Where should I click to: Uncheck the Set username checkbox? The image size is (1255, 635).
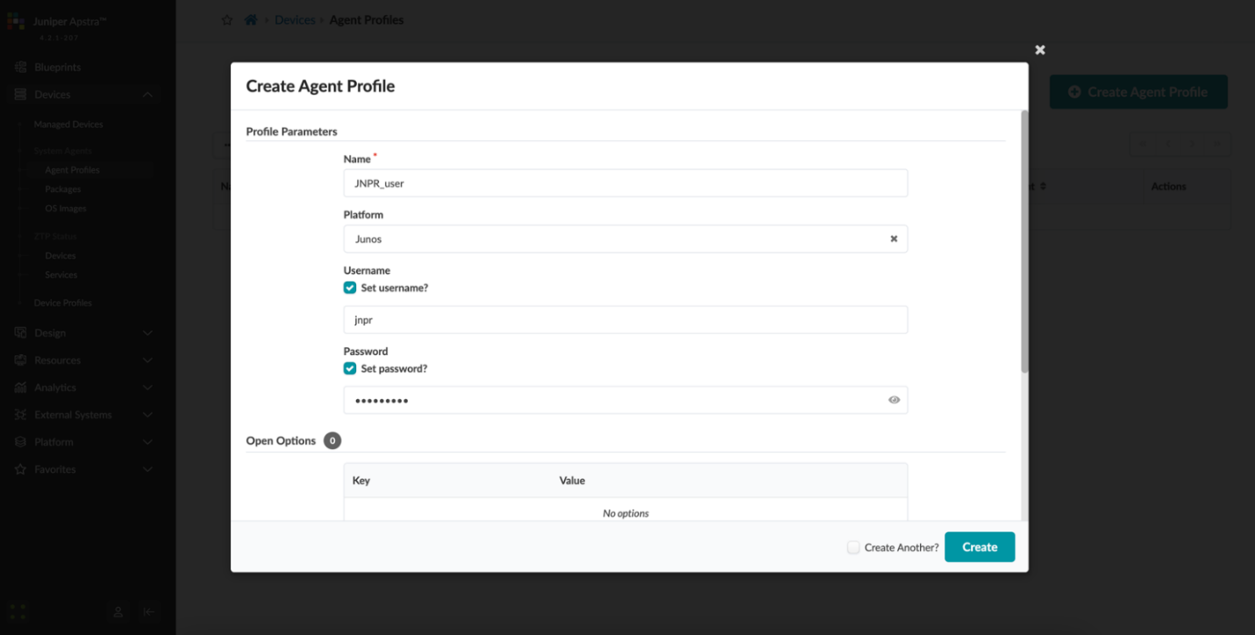350,288
